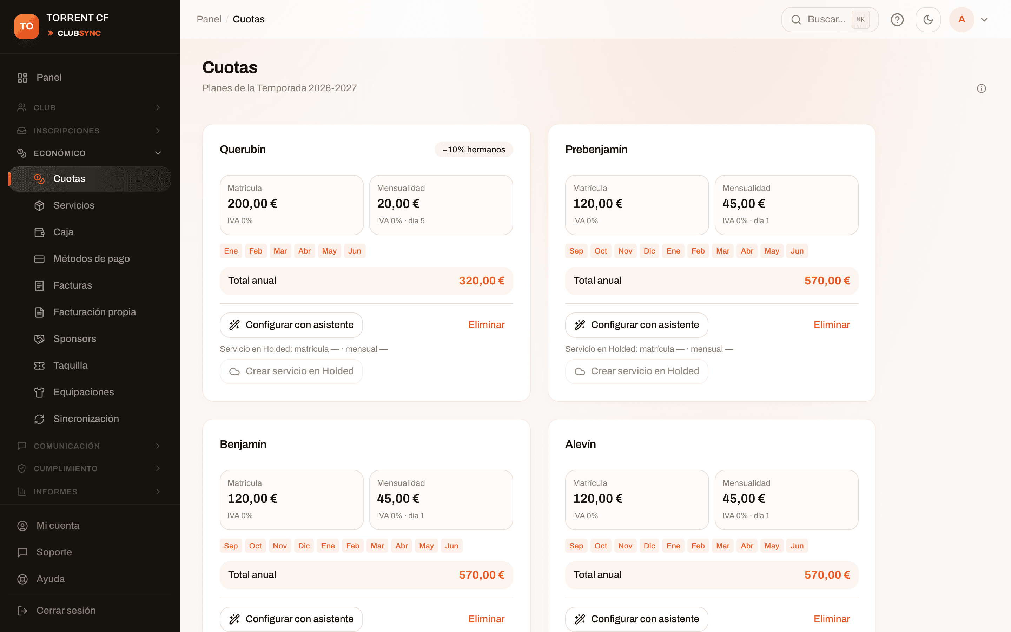Click the Alevín card title
Image resolution: width=1011 pixels, height=632 pixels.
tap(580, 445)
